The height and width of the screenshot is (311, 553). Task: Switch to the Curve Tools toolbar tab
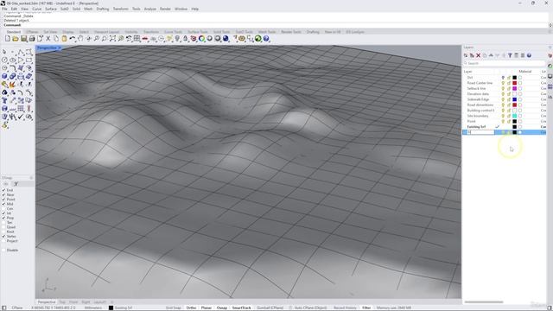coord(173,32)
